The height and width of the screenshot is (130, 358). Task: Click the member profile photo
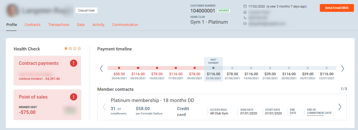pos(12,11)
